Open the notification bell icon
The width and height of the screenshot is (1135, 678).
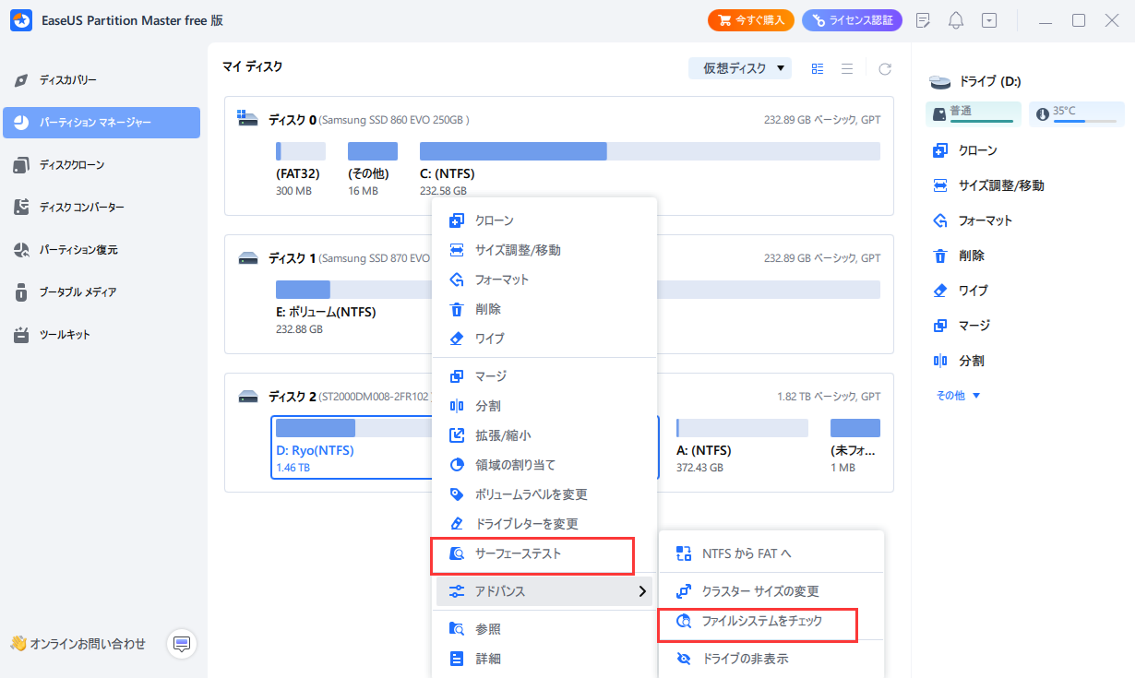pos(956,20)
